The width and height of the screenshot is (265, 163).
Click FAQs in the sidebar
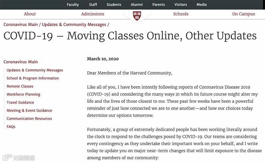click(11, 127)
